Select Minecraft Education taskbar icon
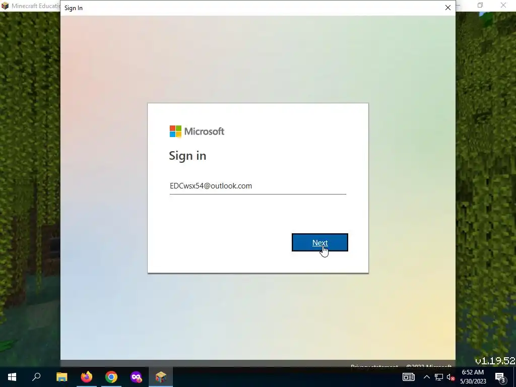This screenshot has width=516, height=387. (x=161, y=377)
